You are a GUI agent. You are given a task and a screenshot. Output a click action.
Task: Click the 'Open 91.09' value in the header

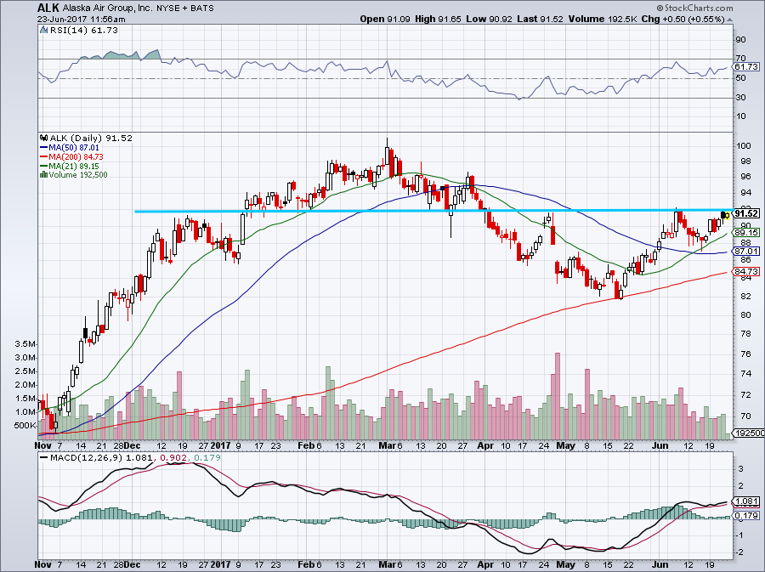385,19
